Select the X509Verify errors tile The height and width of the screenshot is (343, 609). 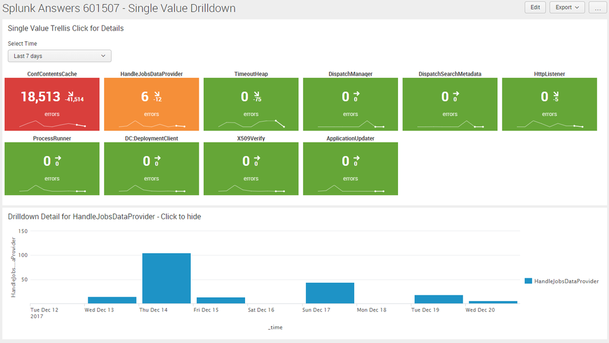pyautogui.click(x=251, y=169)
